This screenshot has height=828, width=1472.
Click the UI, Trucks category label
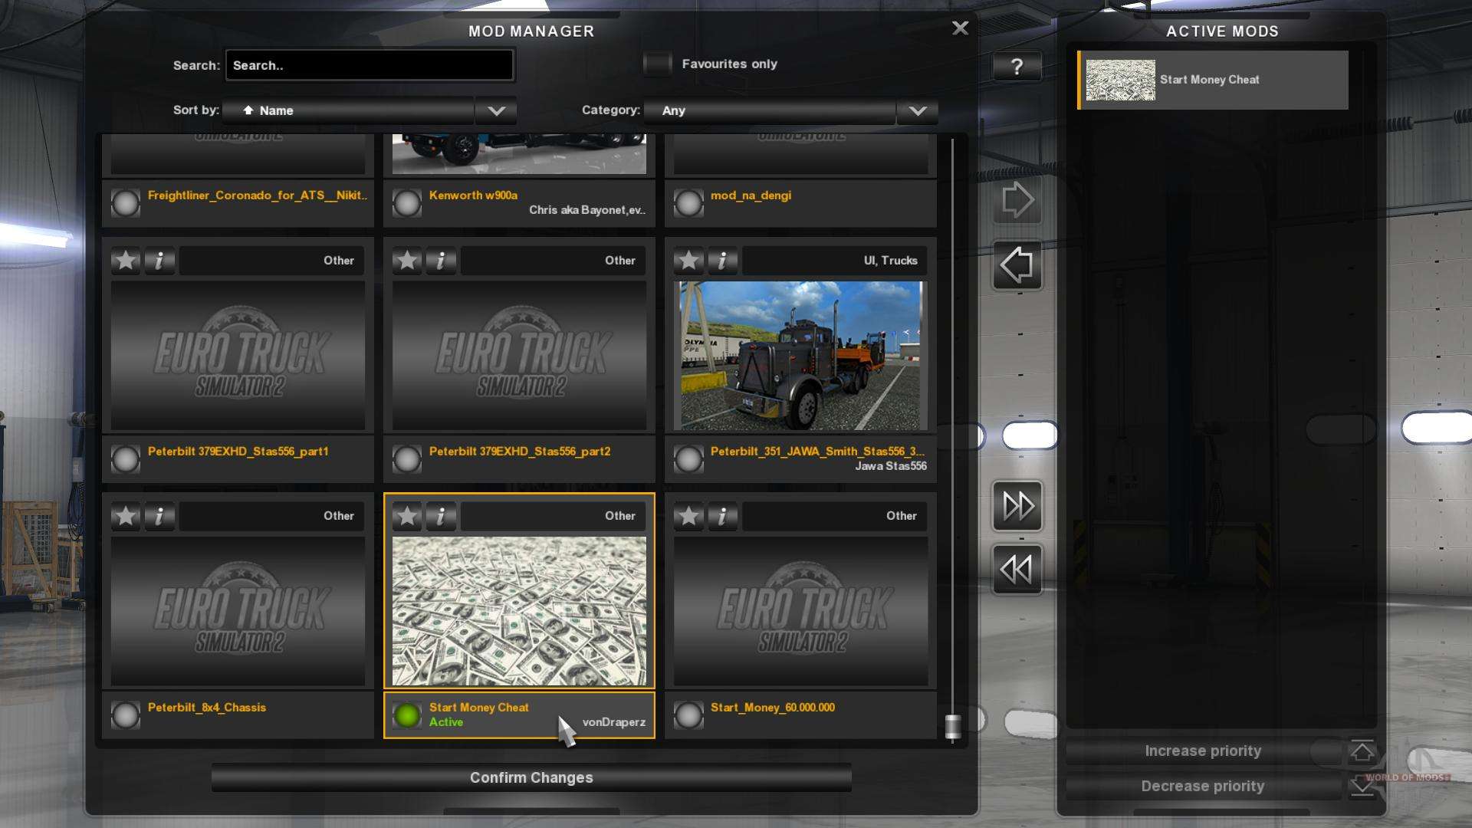[x=890, y=261]
